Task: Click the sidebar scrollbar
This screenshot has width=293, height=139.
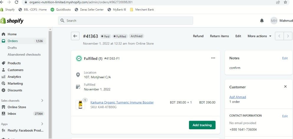Action: 50,84
